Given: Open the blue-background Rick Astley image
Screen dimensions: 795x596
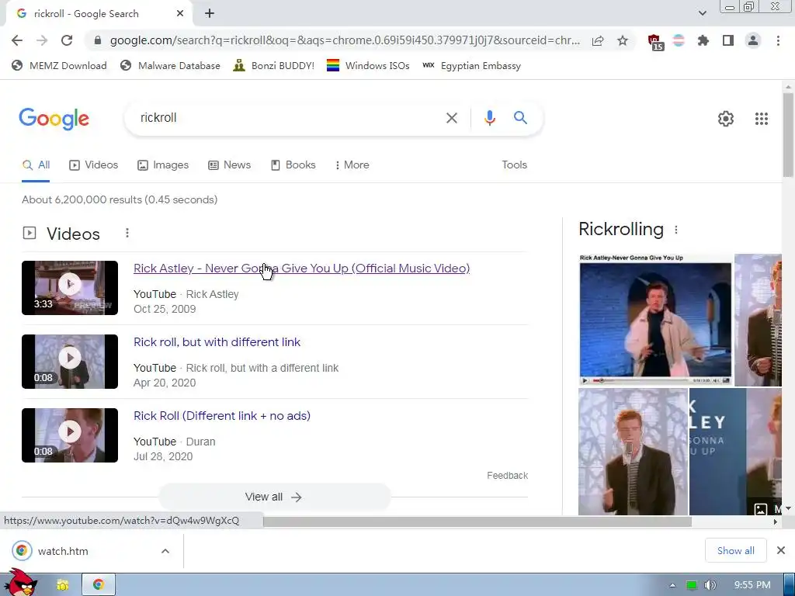Looking at the screenshot, I should (655, 320).
